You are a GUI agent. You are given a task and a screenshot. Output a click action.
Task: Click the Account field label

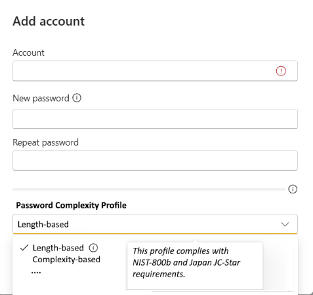pyautogui.click(x=28, y=52)
